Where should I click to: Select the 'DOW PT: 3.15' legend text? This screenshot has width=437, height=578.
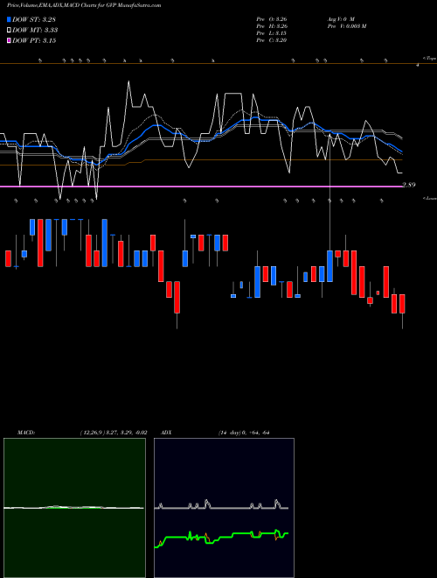pos(34,40)
